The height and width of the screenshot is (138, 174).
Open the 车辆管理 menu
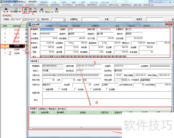click(x=43, y=5)
